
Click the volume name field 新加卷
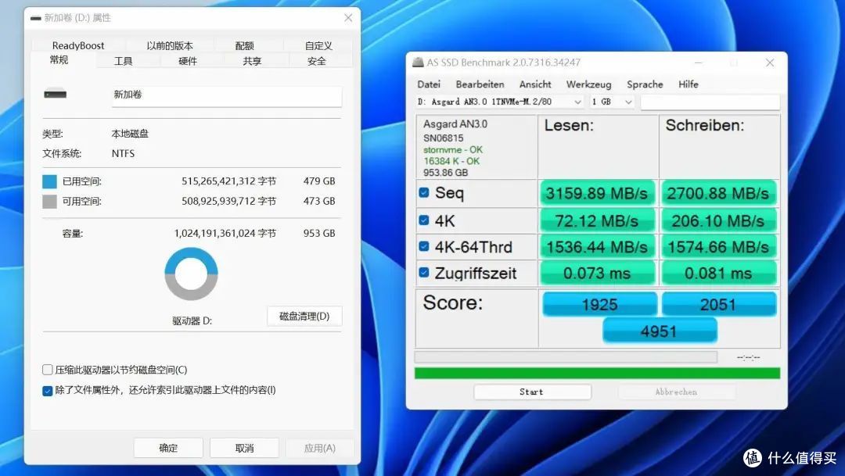[x=227, y=95]
